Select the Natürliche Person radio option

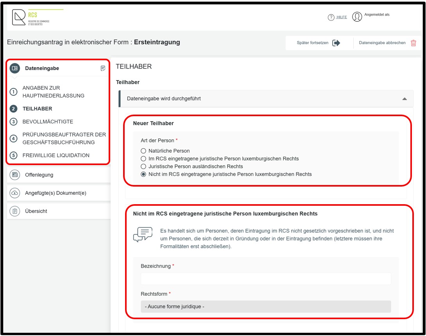143,151
